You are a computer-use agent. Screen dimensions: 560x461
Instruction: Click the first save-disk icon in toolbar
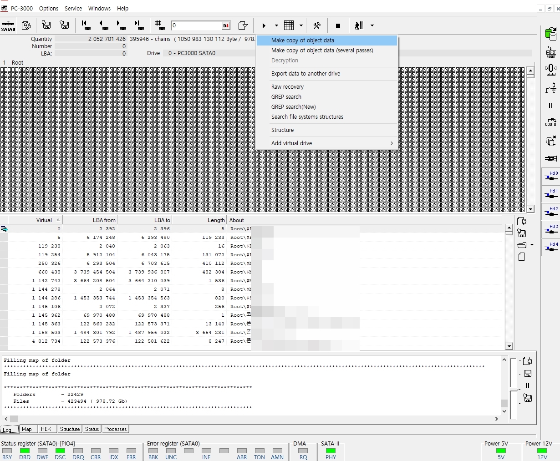coord(46,25)
